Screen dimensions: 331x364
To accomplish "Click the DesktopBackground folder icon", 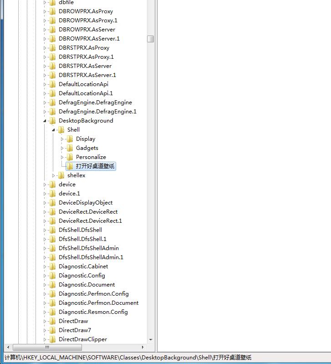I will 53,121.
